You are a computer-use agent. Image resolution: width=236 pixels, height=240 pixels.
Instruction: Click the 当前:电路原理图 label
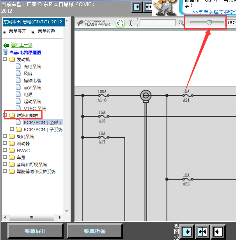(25, 53)
